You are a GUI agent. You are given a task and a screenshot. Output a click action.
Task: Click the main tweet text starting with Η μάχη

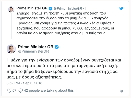[64, 69]
